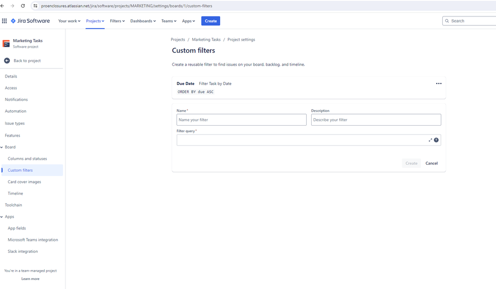
Task: Cancel the new filter form
Action: click(431, 163)
